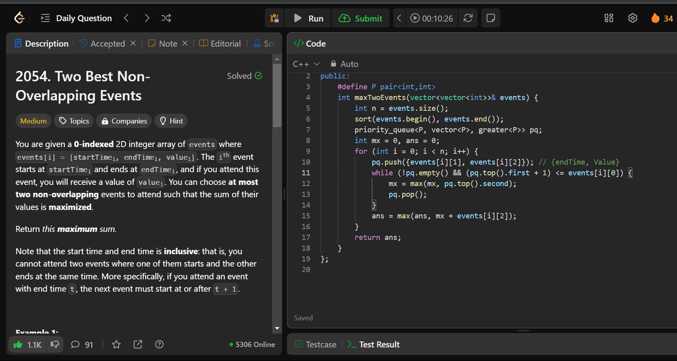Open settings gear icon
This screenshot has width=677, height=361.
[x=633, y=18]
